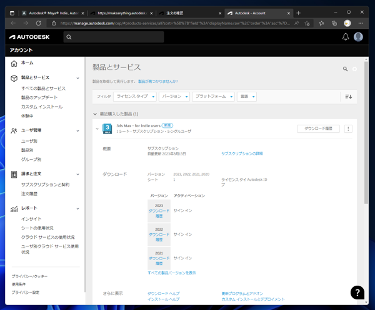Click the Home house icon in sidebar
This screenshot has width=375, height=310.
tap(14, 64)
